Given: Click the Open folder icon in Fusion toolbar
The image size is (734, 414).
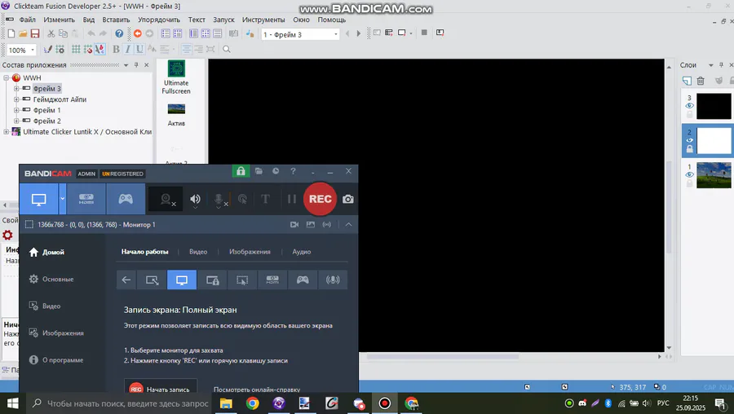Looking at the screenshot, I should (x=23, y=33).
